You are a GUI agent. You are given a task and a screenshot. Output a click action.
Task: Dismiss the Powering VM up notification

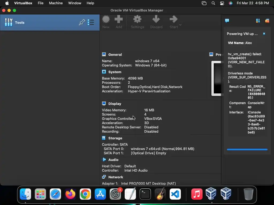pyautogui.click(x=264, y=34)
